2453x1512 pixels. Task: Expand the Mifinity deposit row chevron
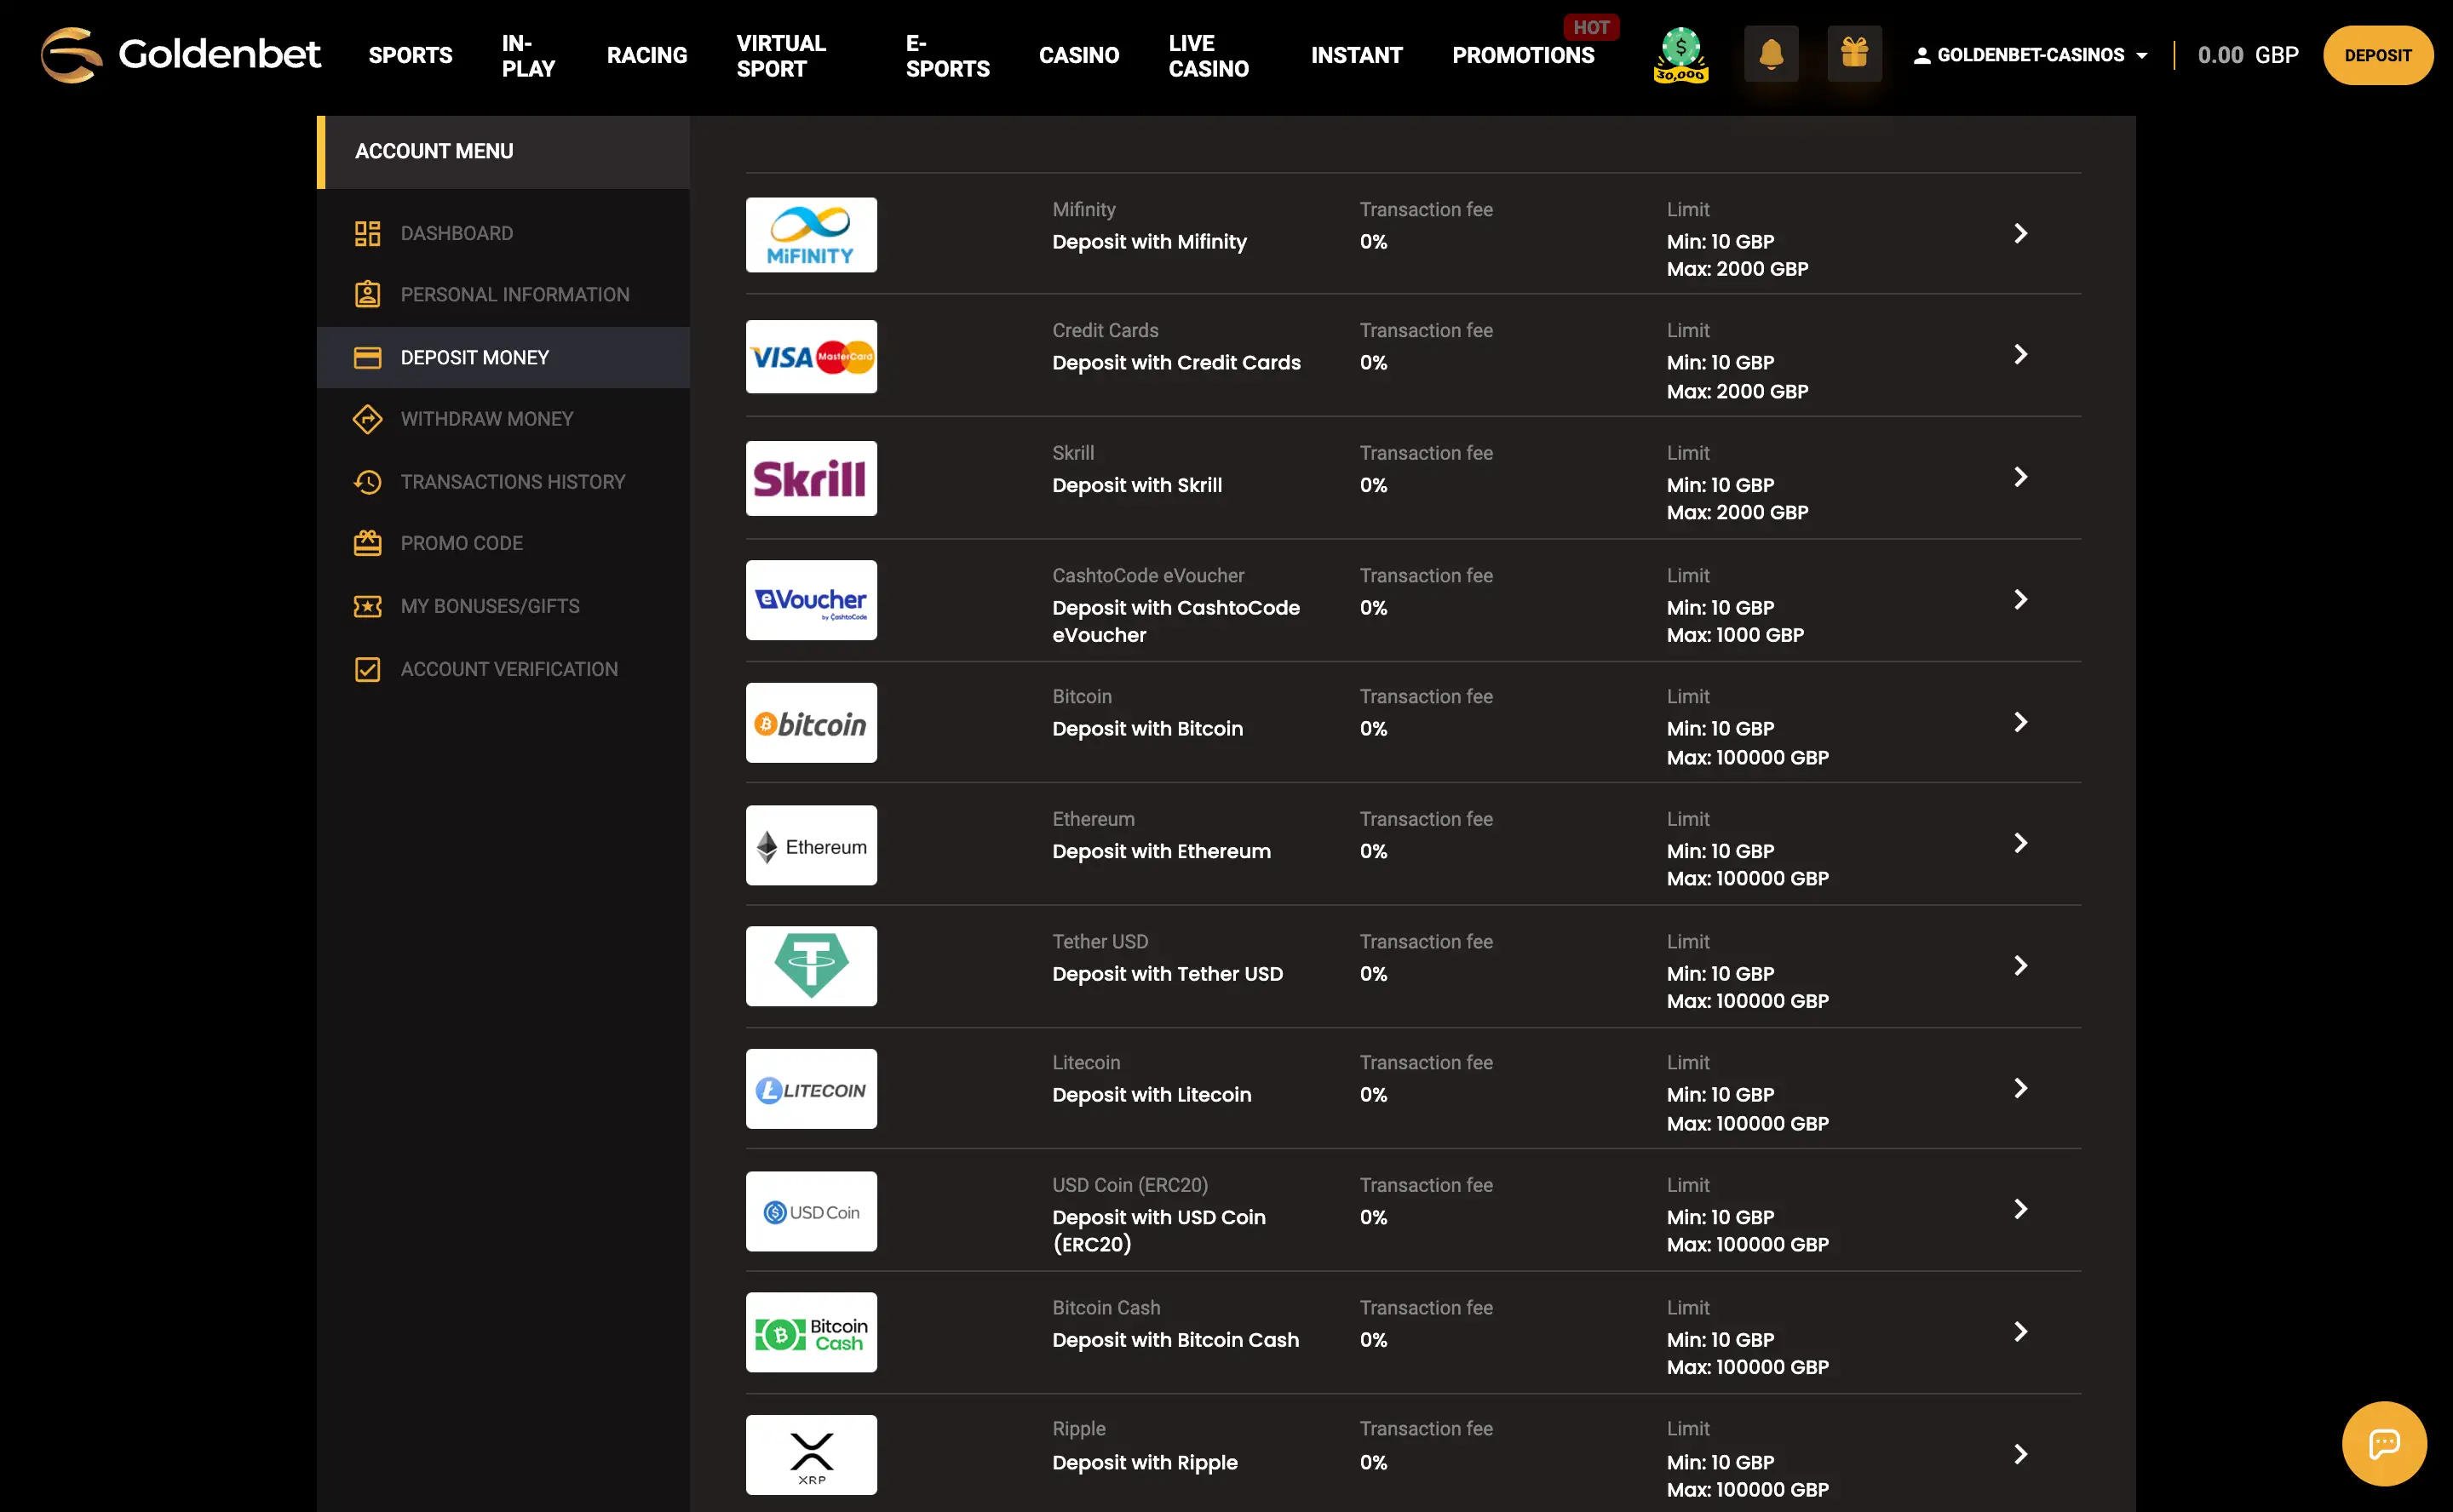click(2019, 233)
